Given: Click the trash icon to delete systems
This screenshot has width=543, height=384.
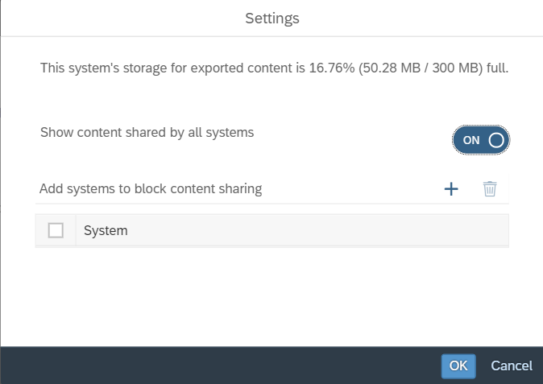Looking at the screenshot, I should 490,189.
